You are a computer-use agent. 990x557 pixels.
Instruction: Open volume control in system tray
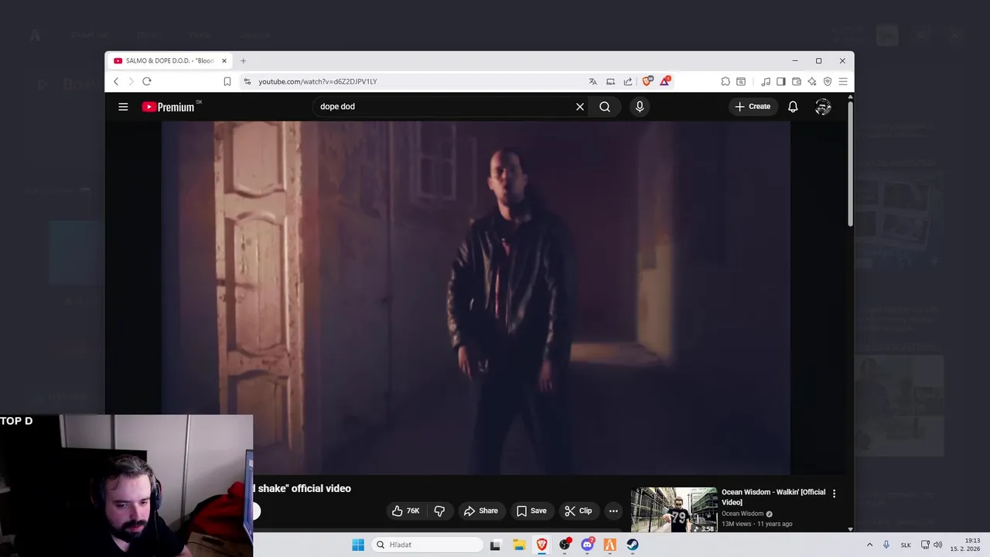pyautogui.click(x=937, y=545)
